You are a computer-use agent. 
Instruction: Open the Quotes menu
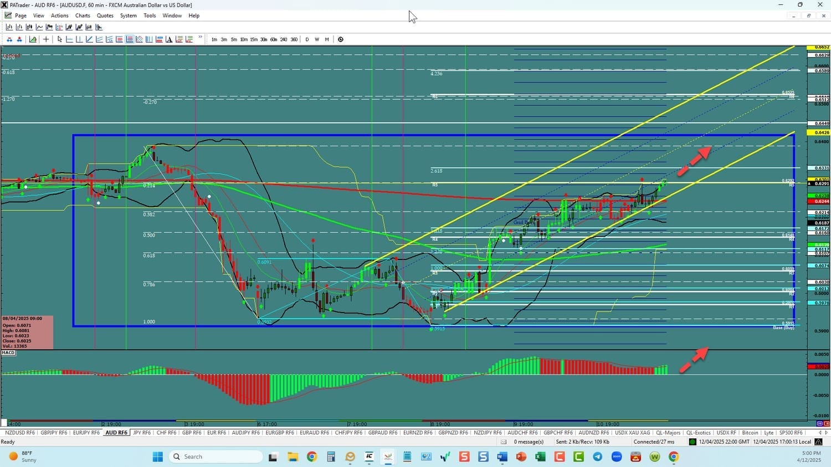pyautogui.click(x=105, y=15)
